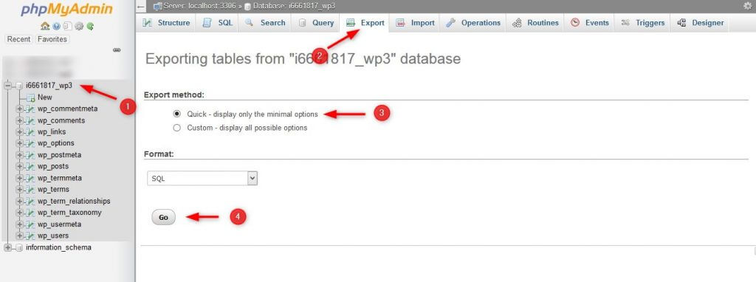Image resolution: width=756 pixels, height=282 pixels.
Task: Open wp_postmeta table name
Action: click(x=59, y=155)
